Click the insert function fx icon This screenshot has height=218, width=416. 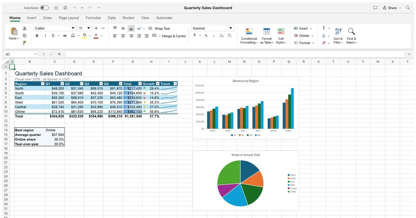(60, 54)
